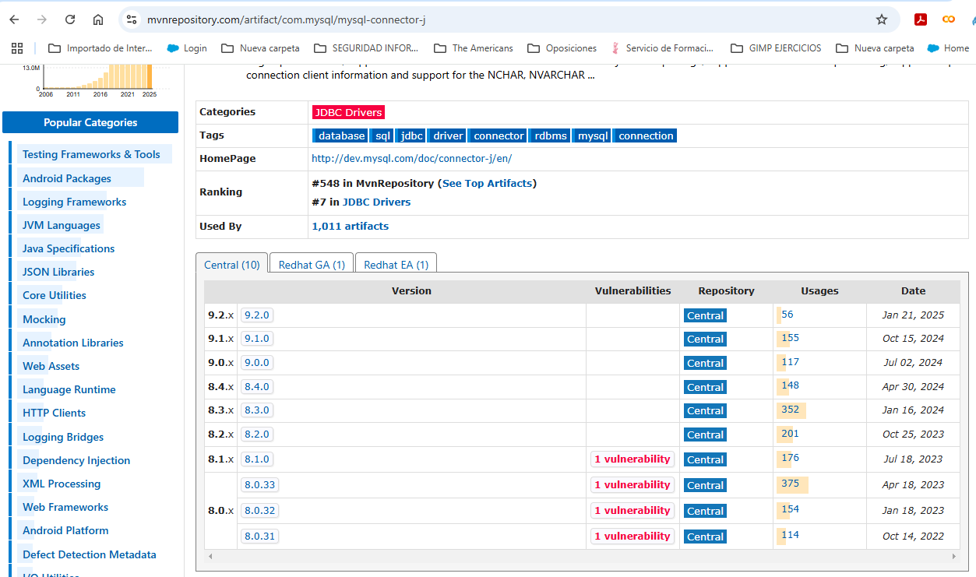Switch to the Redhat EA (1) tab
Viewport: 976px width, 577px height.
(x=396, y=265)
